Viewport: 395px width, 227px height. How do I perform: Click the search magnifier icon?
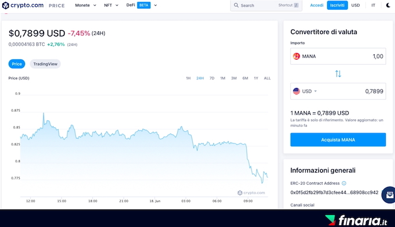(236, 5)
